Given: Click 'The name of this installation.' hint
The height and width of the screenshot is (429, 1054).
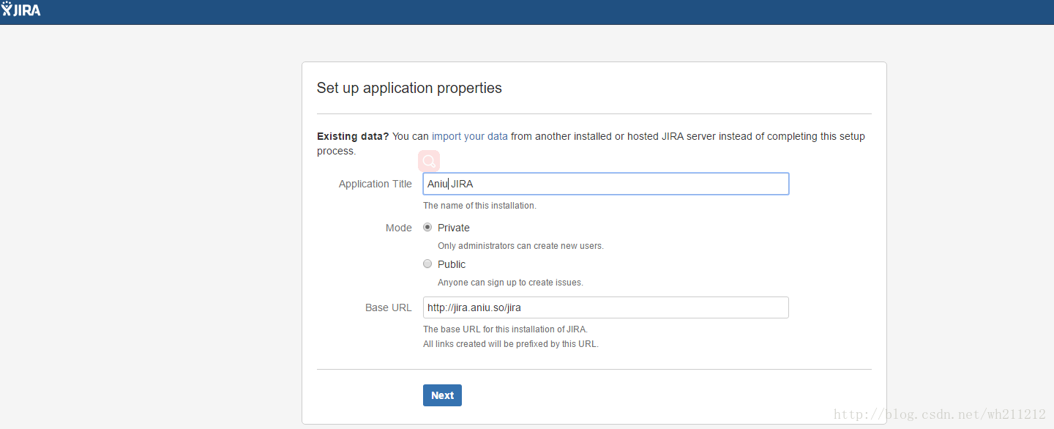Looking at the screenshot, I should click(479, 206).
